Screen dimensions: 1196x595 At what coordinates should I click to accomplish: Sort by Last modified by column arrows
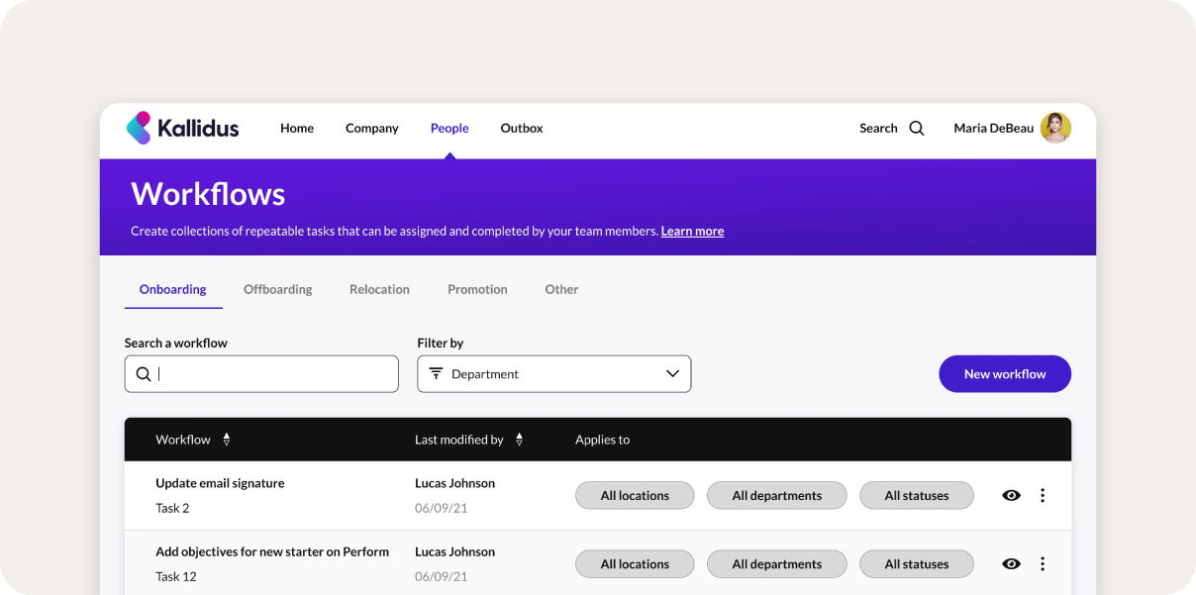(520, 440)
